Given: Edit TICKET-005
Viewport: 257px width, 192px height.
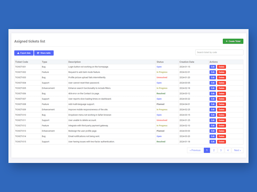Looking at the screenshot, I should [x=213, y=88].
